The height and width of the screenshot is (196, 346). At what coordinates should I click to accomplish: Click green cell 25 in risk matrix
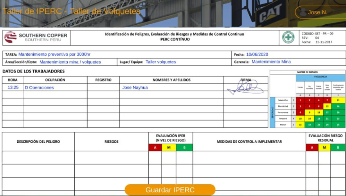click(338, 125)
